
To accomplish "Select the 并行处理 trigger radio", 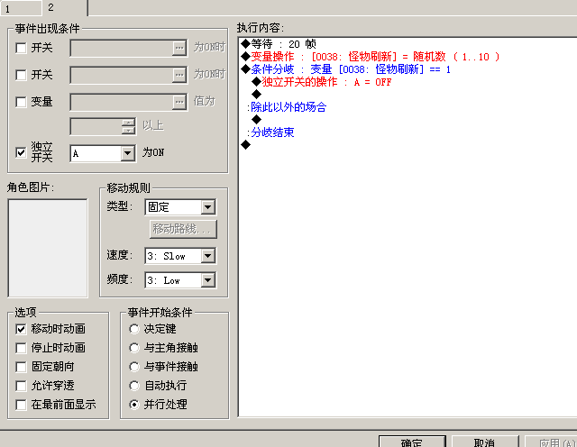I will coord(134,405).
